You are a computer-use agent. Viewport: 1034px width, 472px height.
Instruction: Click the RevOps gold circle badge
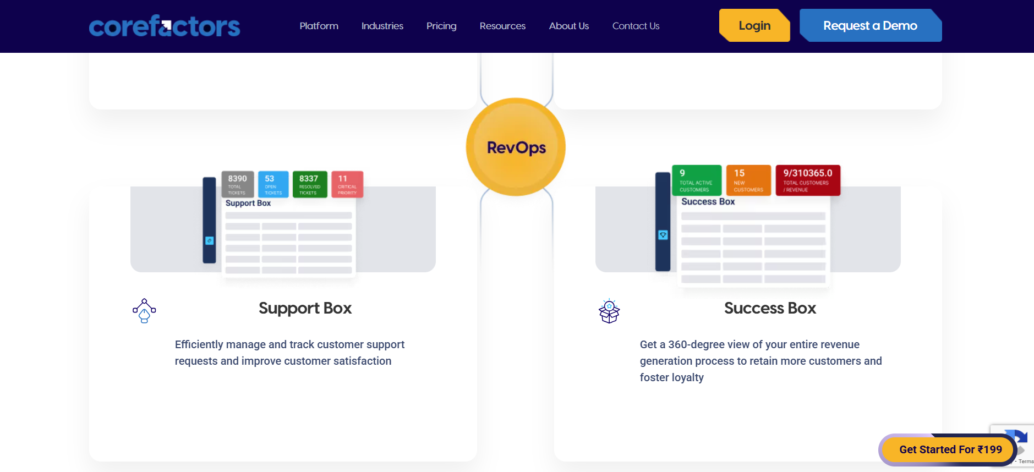(x=516, y=147)
